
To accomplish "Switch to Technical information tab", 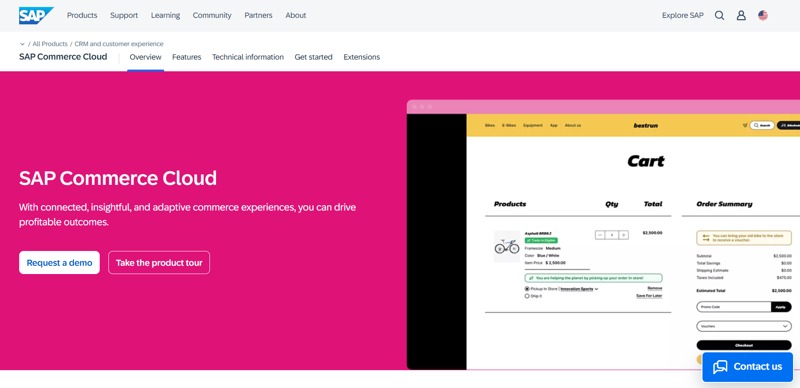I will [248, 57].
